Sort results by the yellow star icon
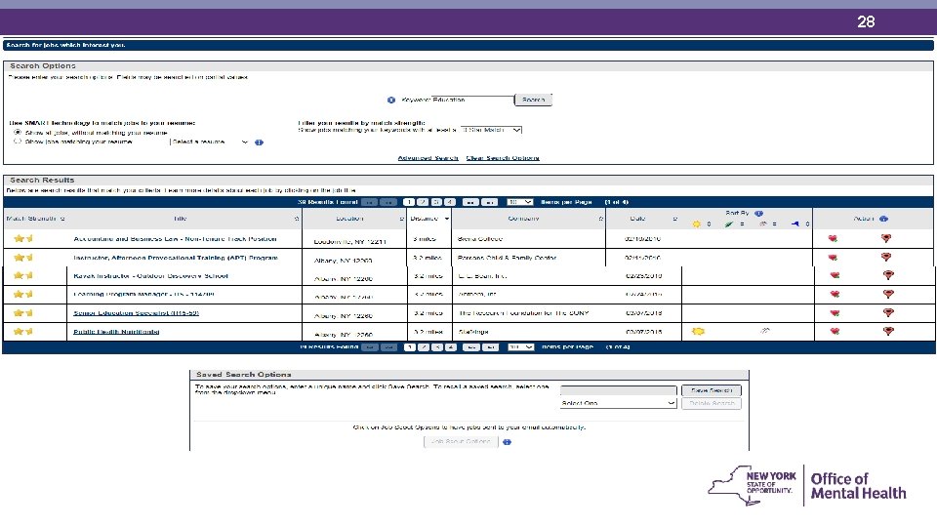Image resolution: width=937 pixels, height=527 pixels. [696, 224]
